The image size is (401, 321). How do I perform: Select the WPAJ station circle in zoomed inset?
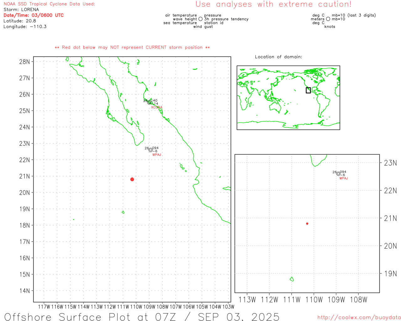338,174
